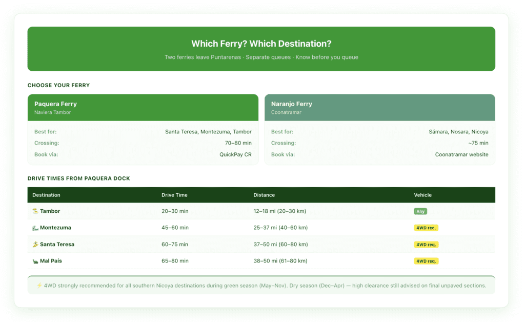Click the '25–37 mi (40–60 km)' distance

pos(280,228)
